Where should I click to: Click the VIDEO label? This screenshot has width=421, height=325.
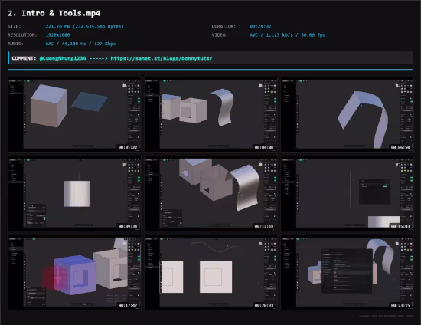[220, 35]
